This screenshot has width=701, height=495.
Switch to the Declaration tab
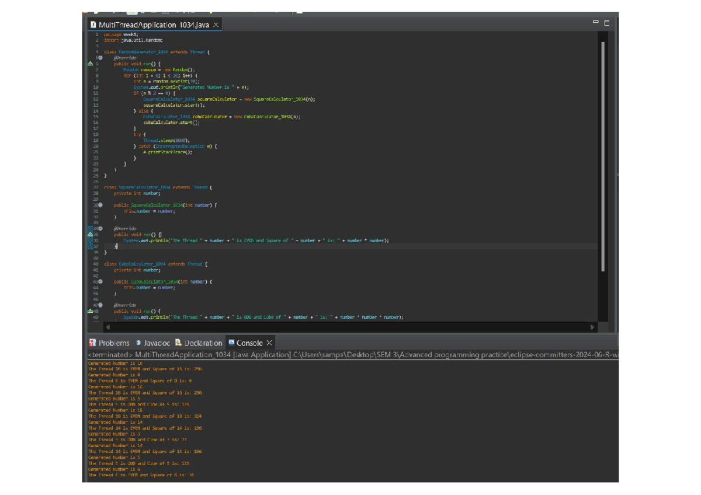click(x=203, y=343)
